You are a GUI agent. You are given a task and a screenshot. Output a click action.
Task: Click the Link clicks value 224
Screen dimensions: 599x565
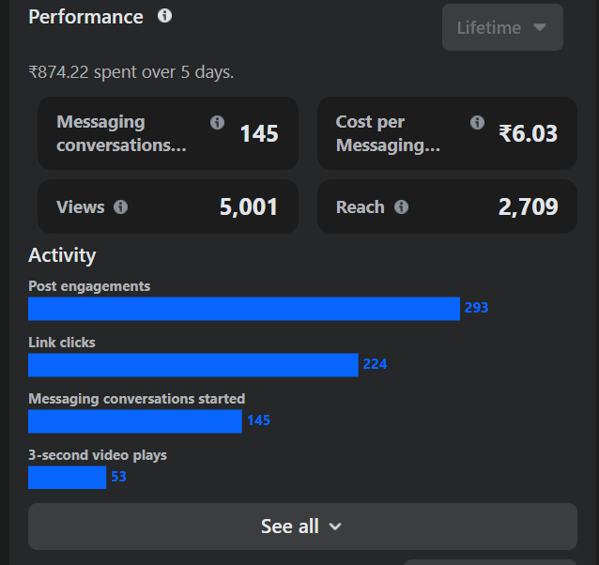(x=375, y=364)
